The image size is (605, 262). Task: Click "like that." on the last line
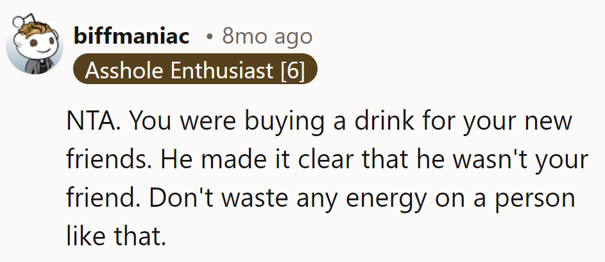coord(116,237)
